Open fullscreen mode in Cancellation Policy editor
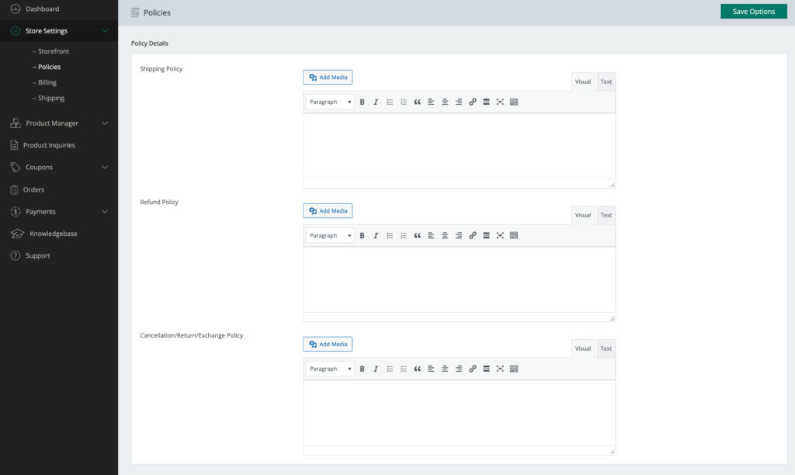 pos(500,369)
